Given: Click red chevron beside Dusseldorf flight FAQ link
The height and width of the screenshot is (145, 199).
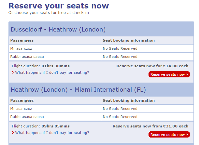Looking at the screenshot, I should coord(13,72).
